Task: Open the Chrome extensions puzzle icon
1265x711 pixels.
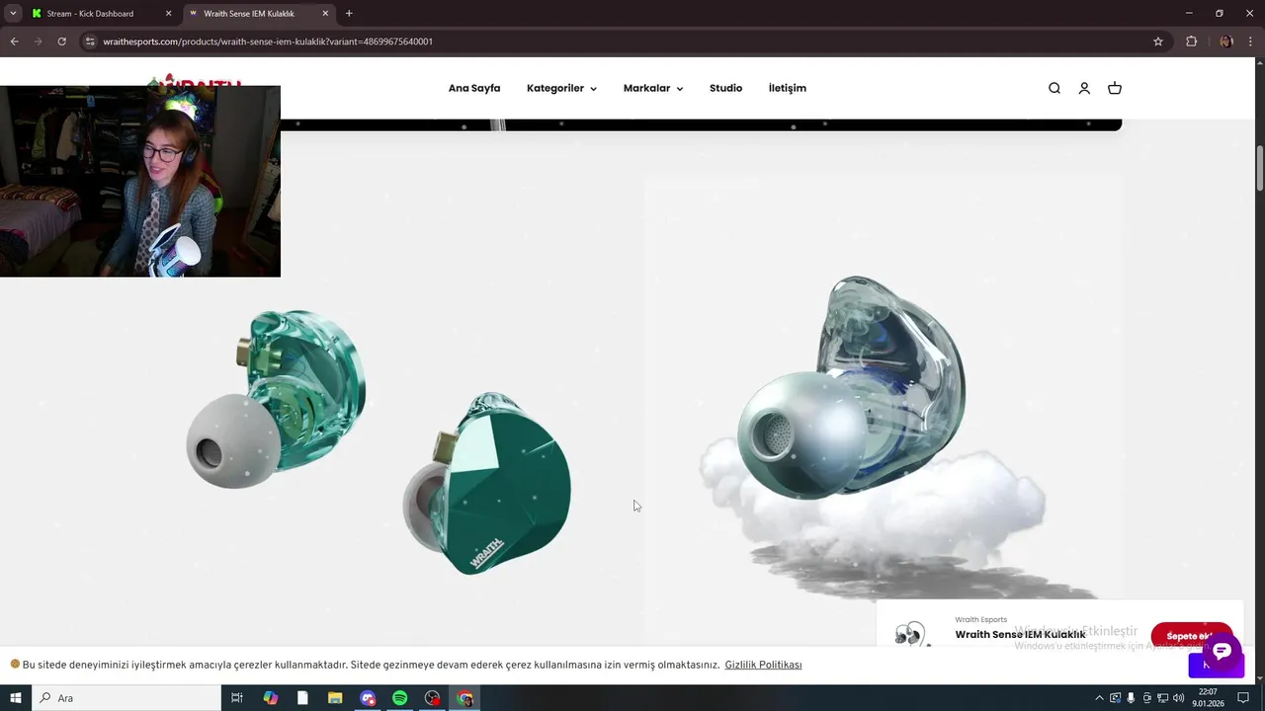Action: (x=1191, y=41)
